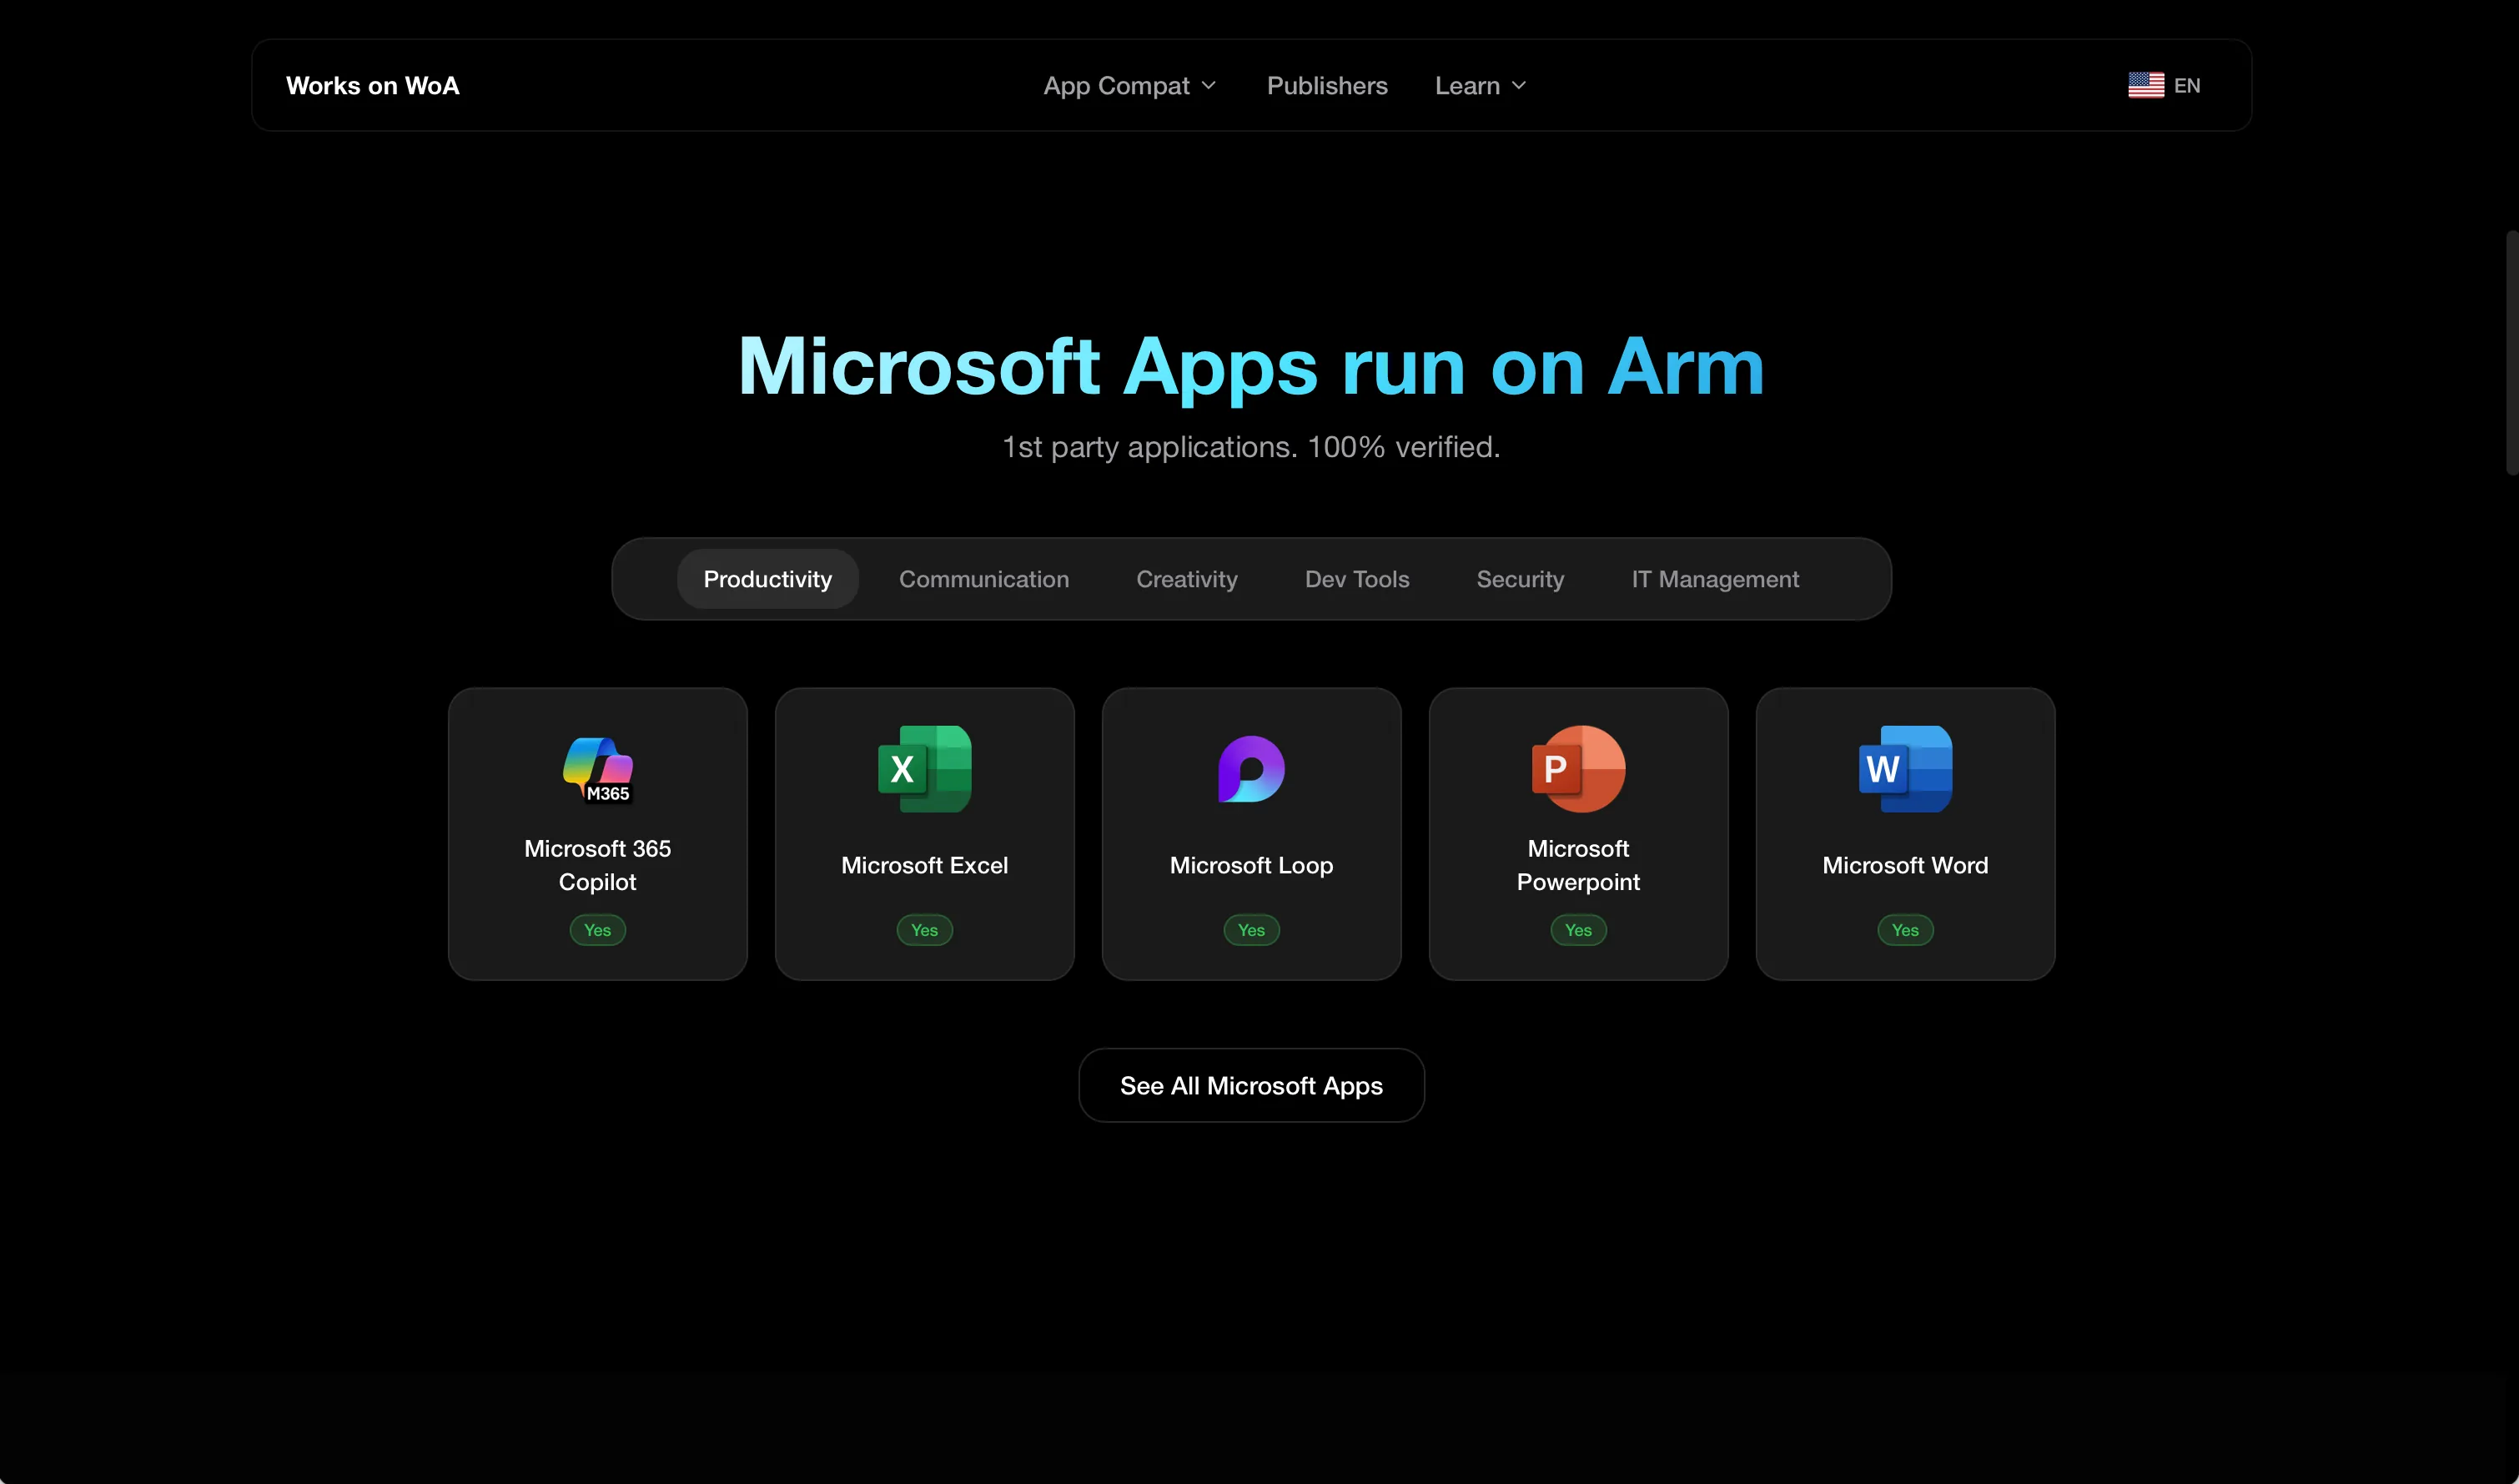Expand the Learn dropdown menu
This screenshot has height=1484, width=2519.
point(1481,86)
